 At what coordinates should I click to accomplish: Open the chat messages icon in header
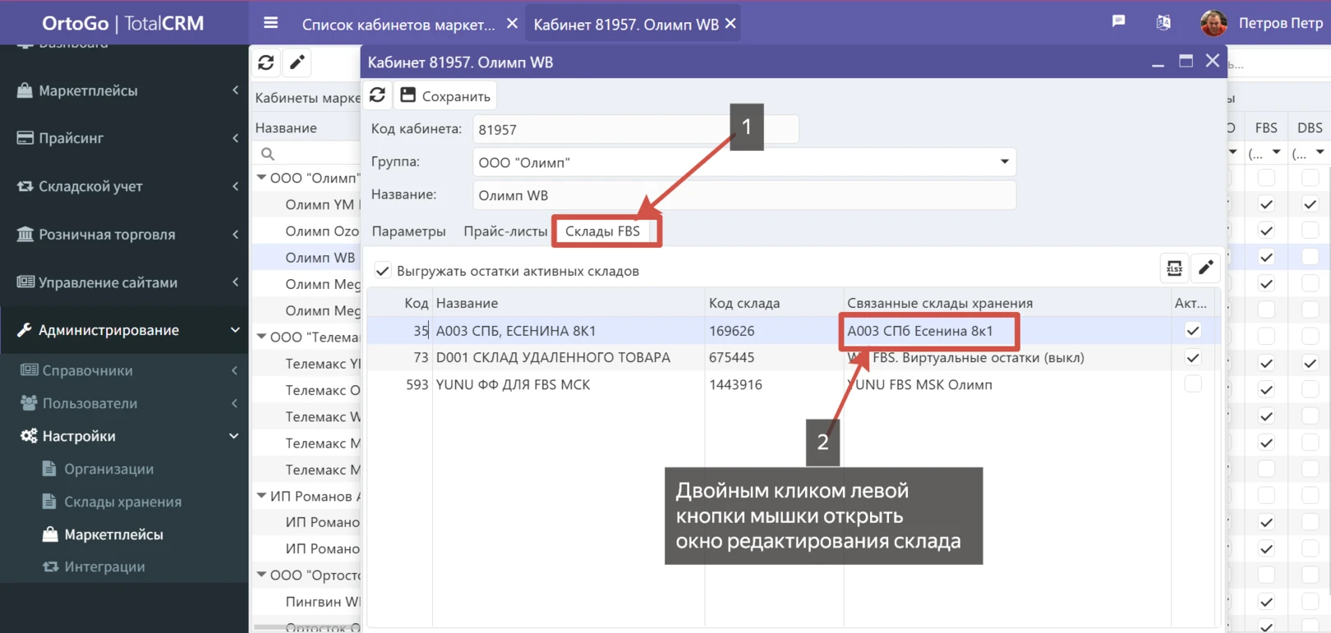pos(1118,22)
